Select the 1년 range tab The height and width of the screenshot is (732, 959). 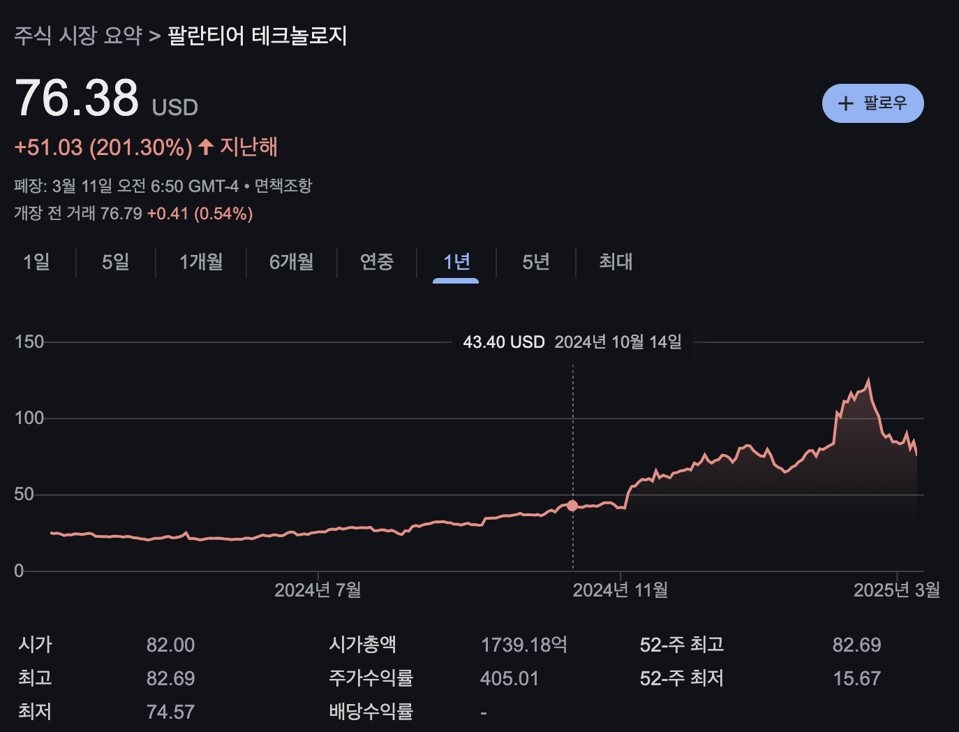coord(456,262)
